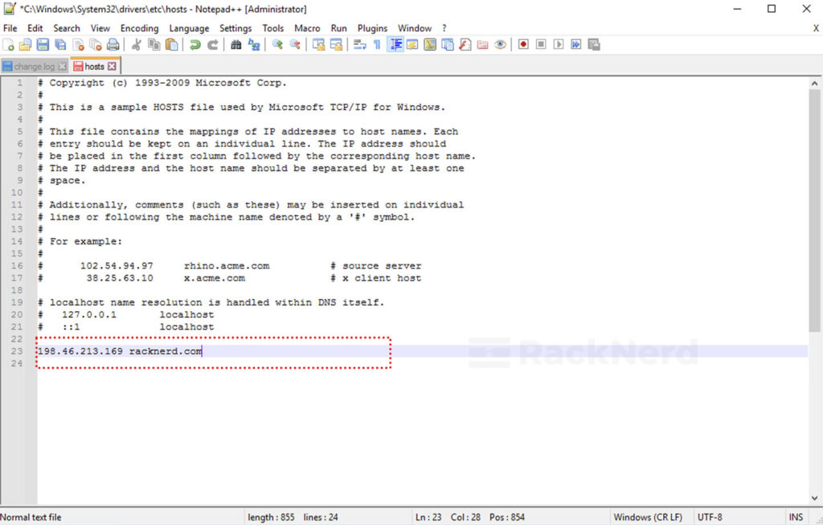Toggle word wrap on the toolbar
The width and height of the screenshot is (823, 525).
361,44
